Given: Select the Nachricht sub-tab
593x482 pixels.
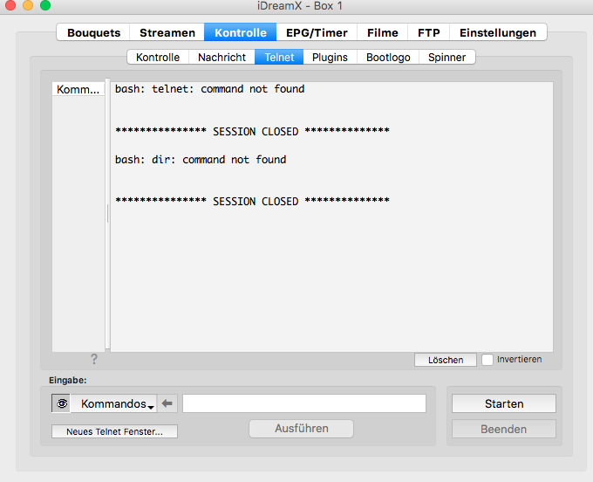Looking at the screenshot, I should point(222,57).
